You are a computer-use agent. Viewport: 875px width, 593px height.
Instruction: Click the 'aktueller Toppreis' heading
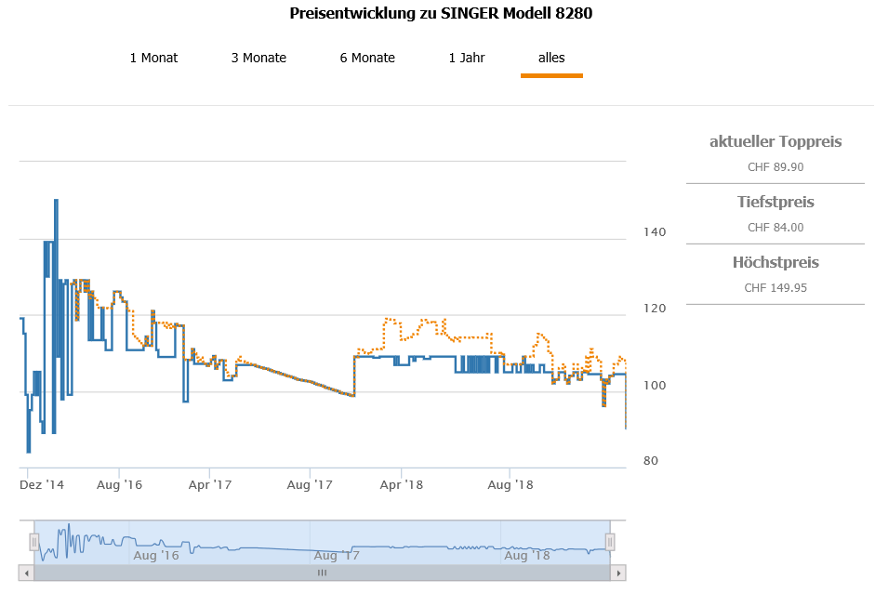click(x=776, y=142)
